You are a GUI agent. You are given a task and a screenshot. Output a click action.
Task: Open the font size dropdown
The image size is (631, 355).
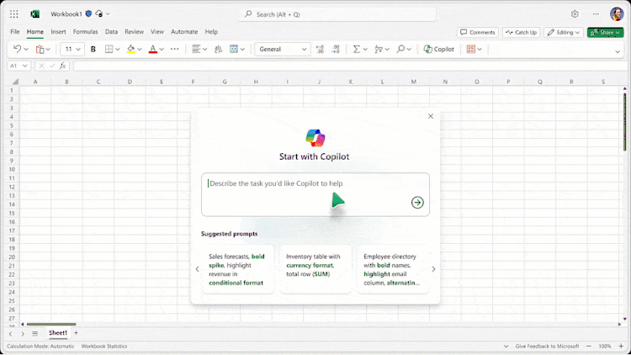[78, 49]
